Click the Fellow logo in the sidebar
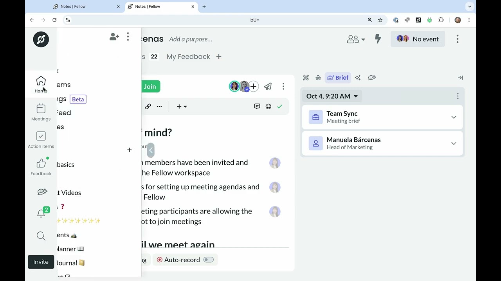501x281 pixels. (41, 39)
